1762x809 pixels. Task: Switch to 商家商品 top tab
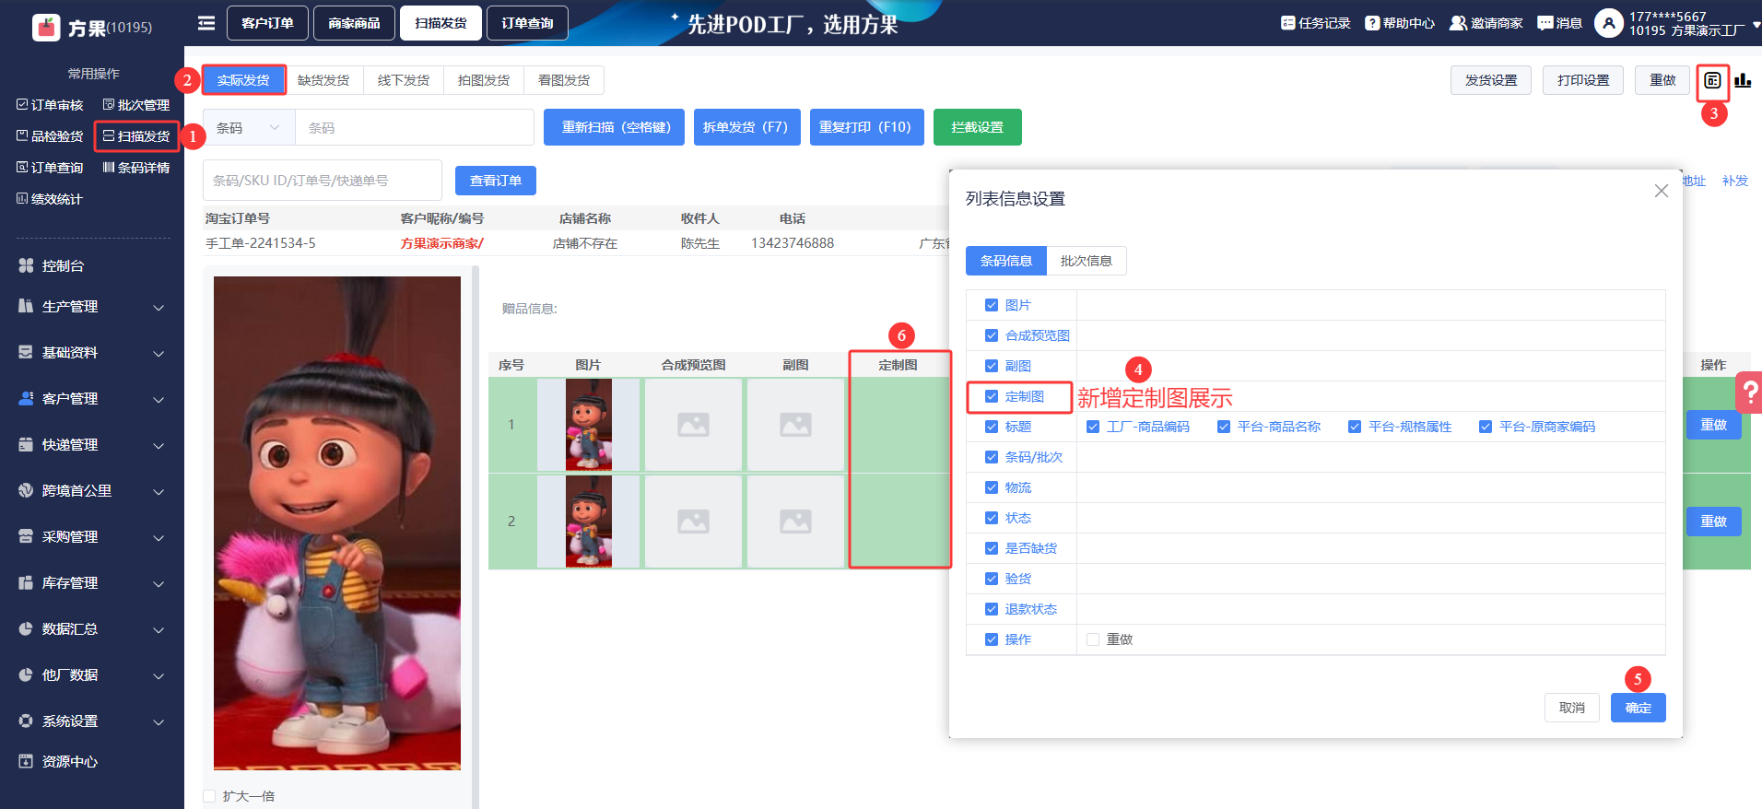(354, 23)
